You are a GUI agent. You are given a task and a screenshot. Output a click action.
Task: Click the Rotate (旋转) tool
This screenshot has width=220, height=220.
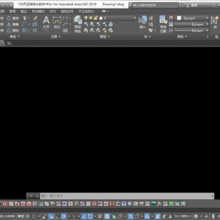(x=13, y=18)
